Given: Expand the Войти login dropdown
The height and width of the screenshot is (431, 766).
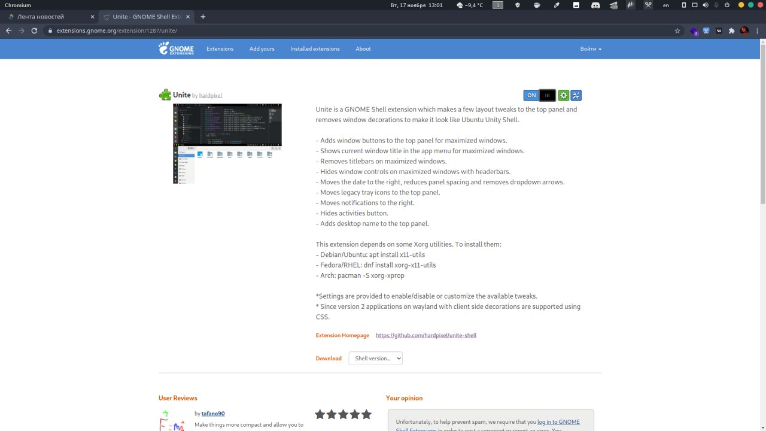Looking at the screenshot, I should (591, 48).
